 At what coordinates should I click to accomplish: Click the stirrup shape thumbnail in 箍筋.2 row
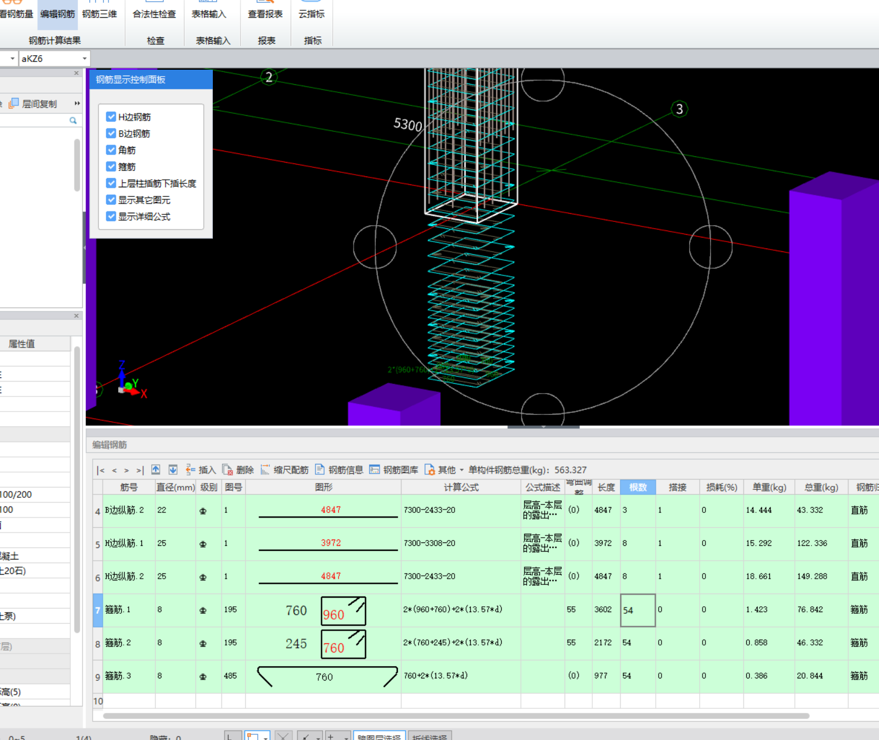click(343, 644)
